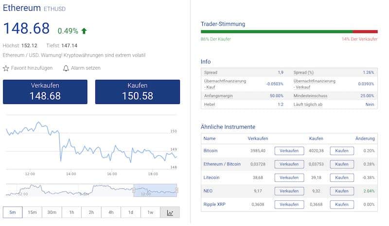Switch to the 2h timeframe
The height and width of the screenshot is (226, 389).
pos(91,212)
